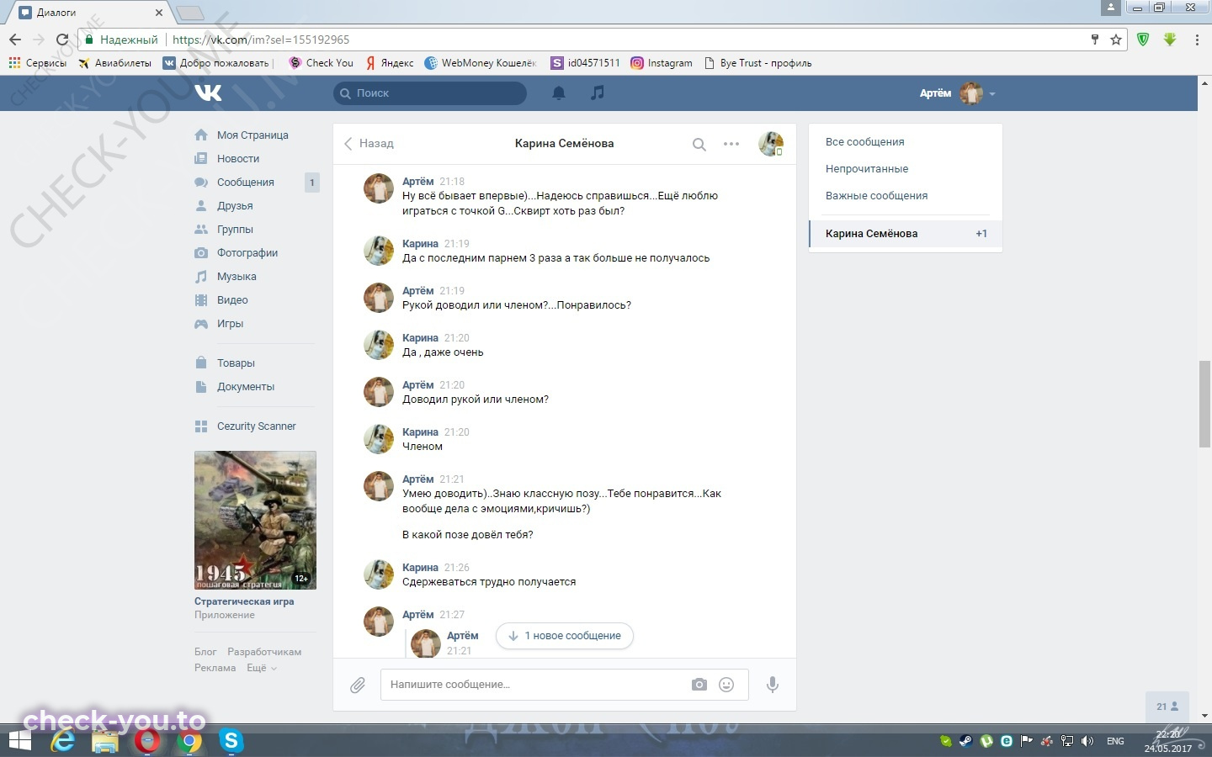
Task: Open Карина Семёнова avatar in chat header
Action: pyautogui.click(x=771, y=144)
